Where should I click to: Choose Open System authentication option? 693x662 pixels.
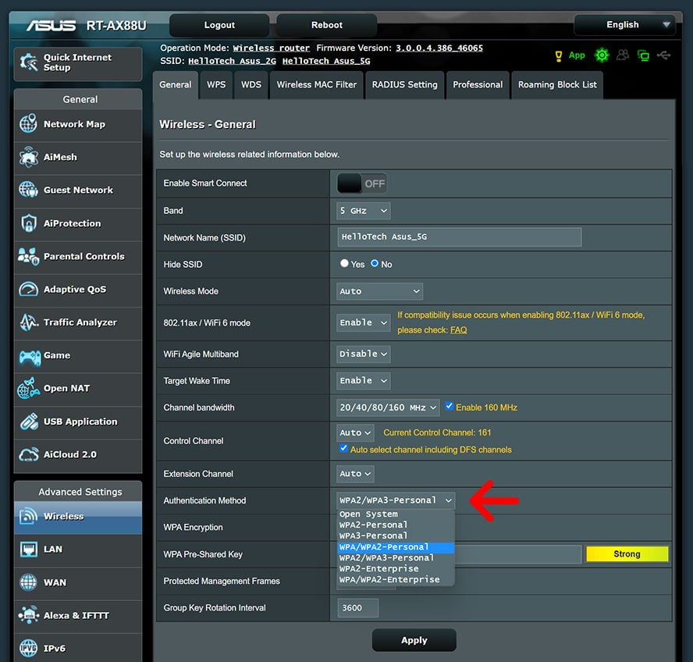coord(396,514)
